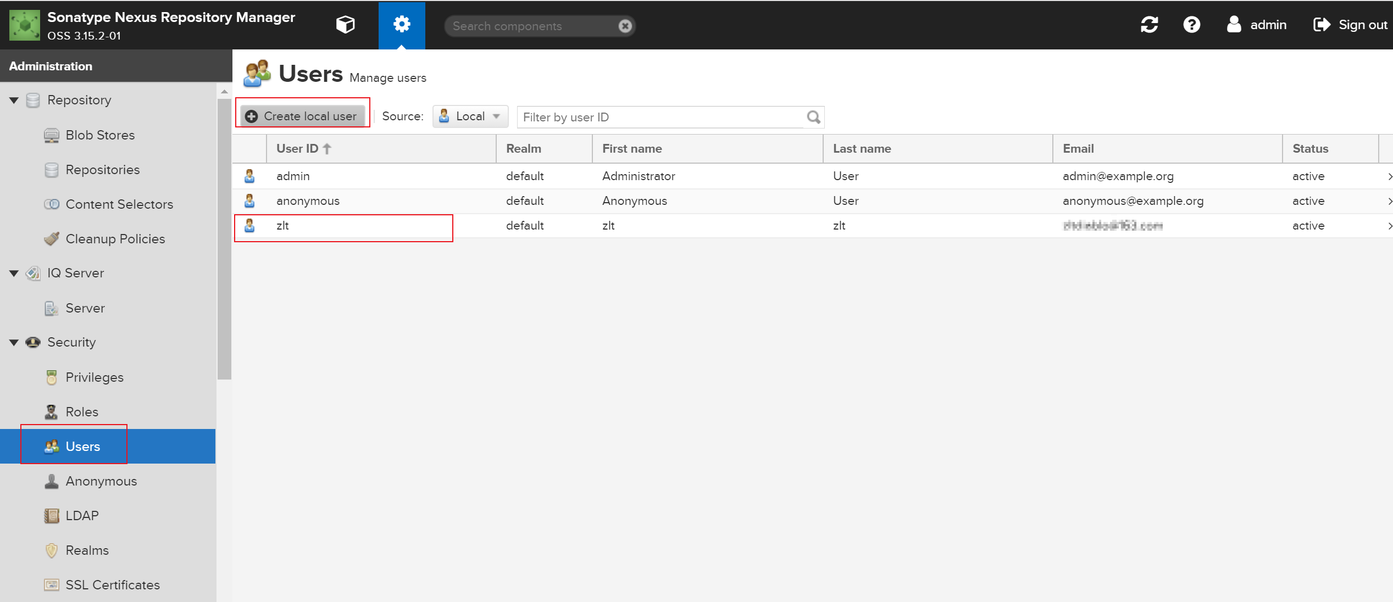Click the Cleanup Policies broom icon
1393x602 pixels.
point(52,239)
